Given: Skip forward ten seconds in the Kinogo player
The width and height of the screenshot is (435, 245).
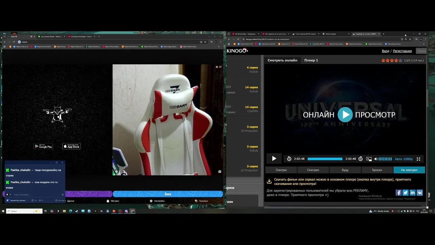Looking at the screenshot, I should pyautogui.click(x=361, y=159).
